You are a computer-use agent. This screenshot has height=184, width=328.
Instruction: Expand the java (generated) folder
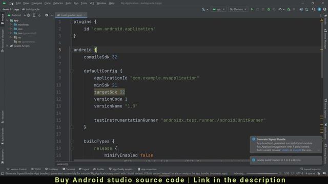pyautogui.click(x=11, y=33)
